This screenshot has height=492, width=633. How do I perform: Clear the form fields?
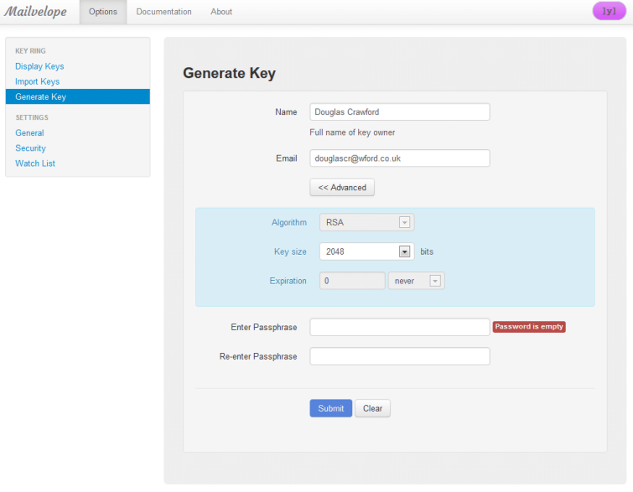(372, 408)
